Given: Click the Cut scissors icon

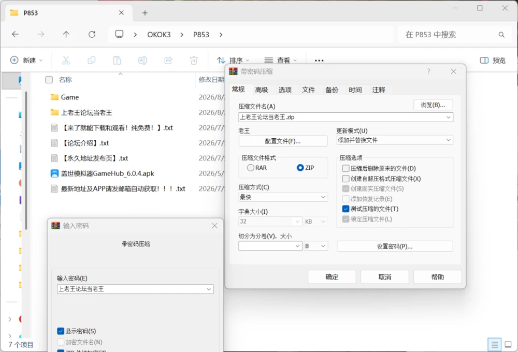Looking at the screenshot, I should tap(66, 61).
